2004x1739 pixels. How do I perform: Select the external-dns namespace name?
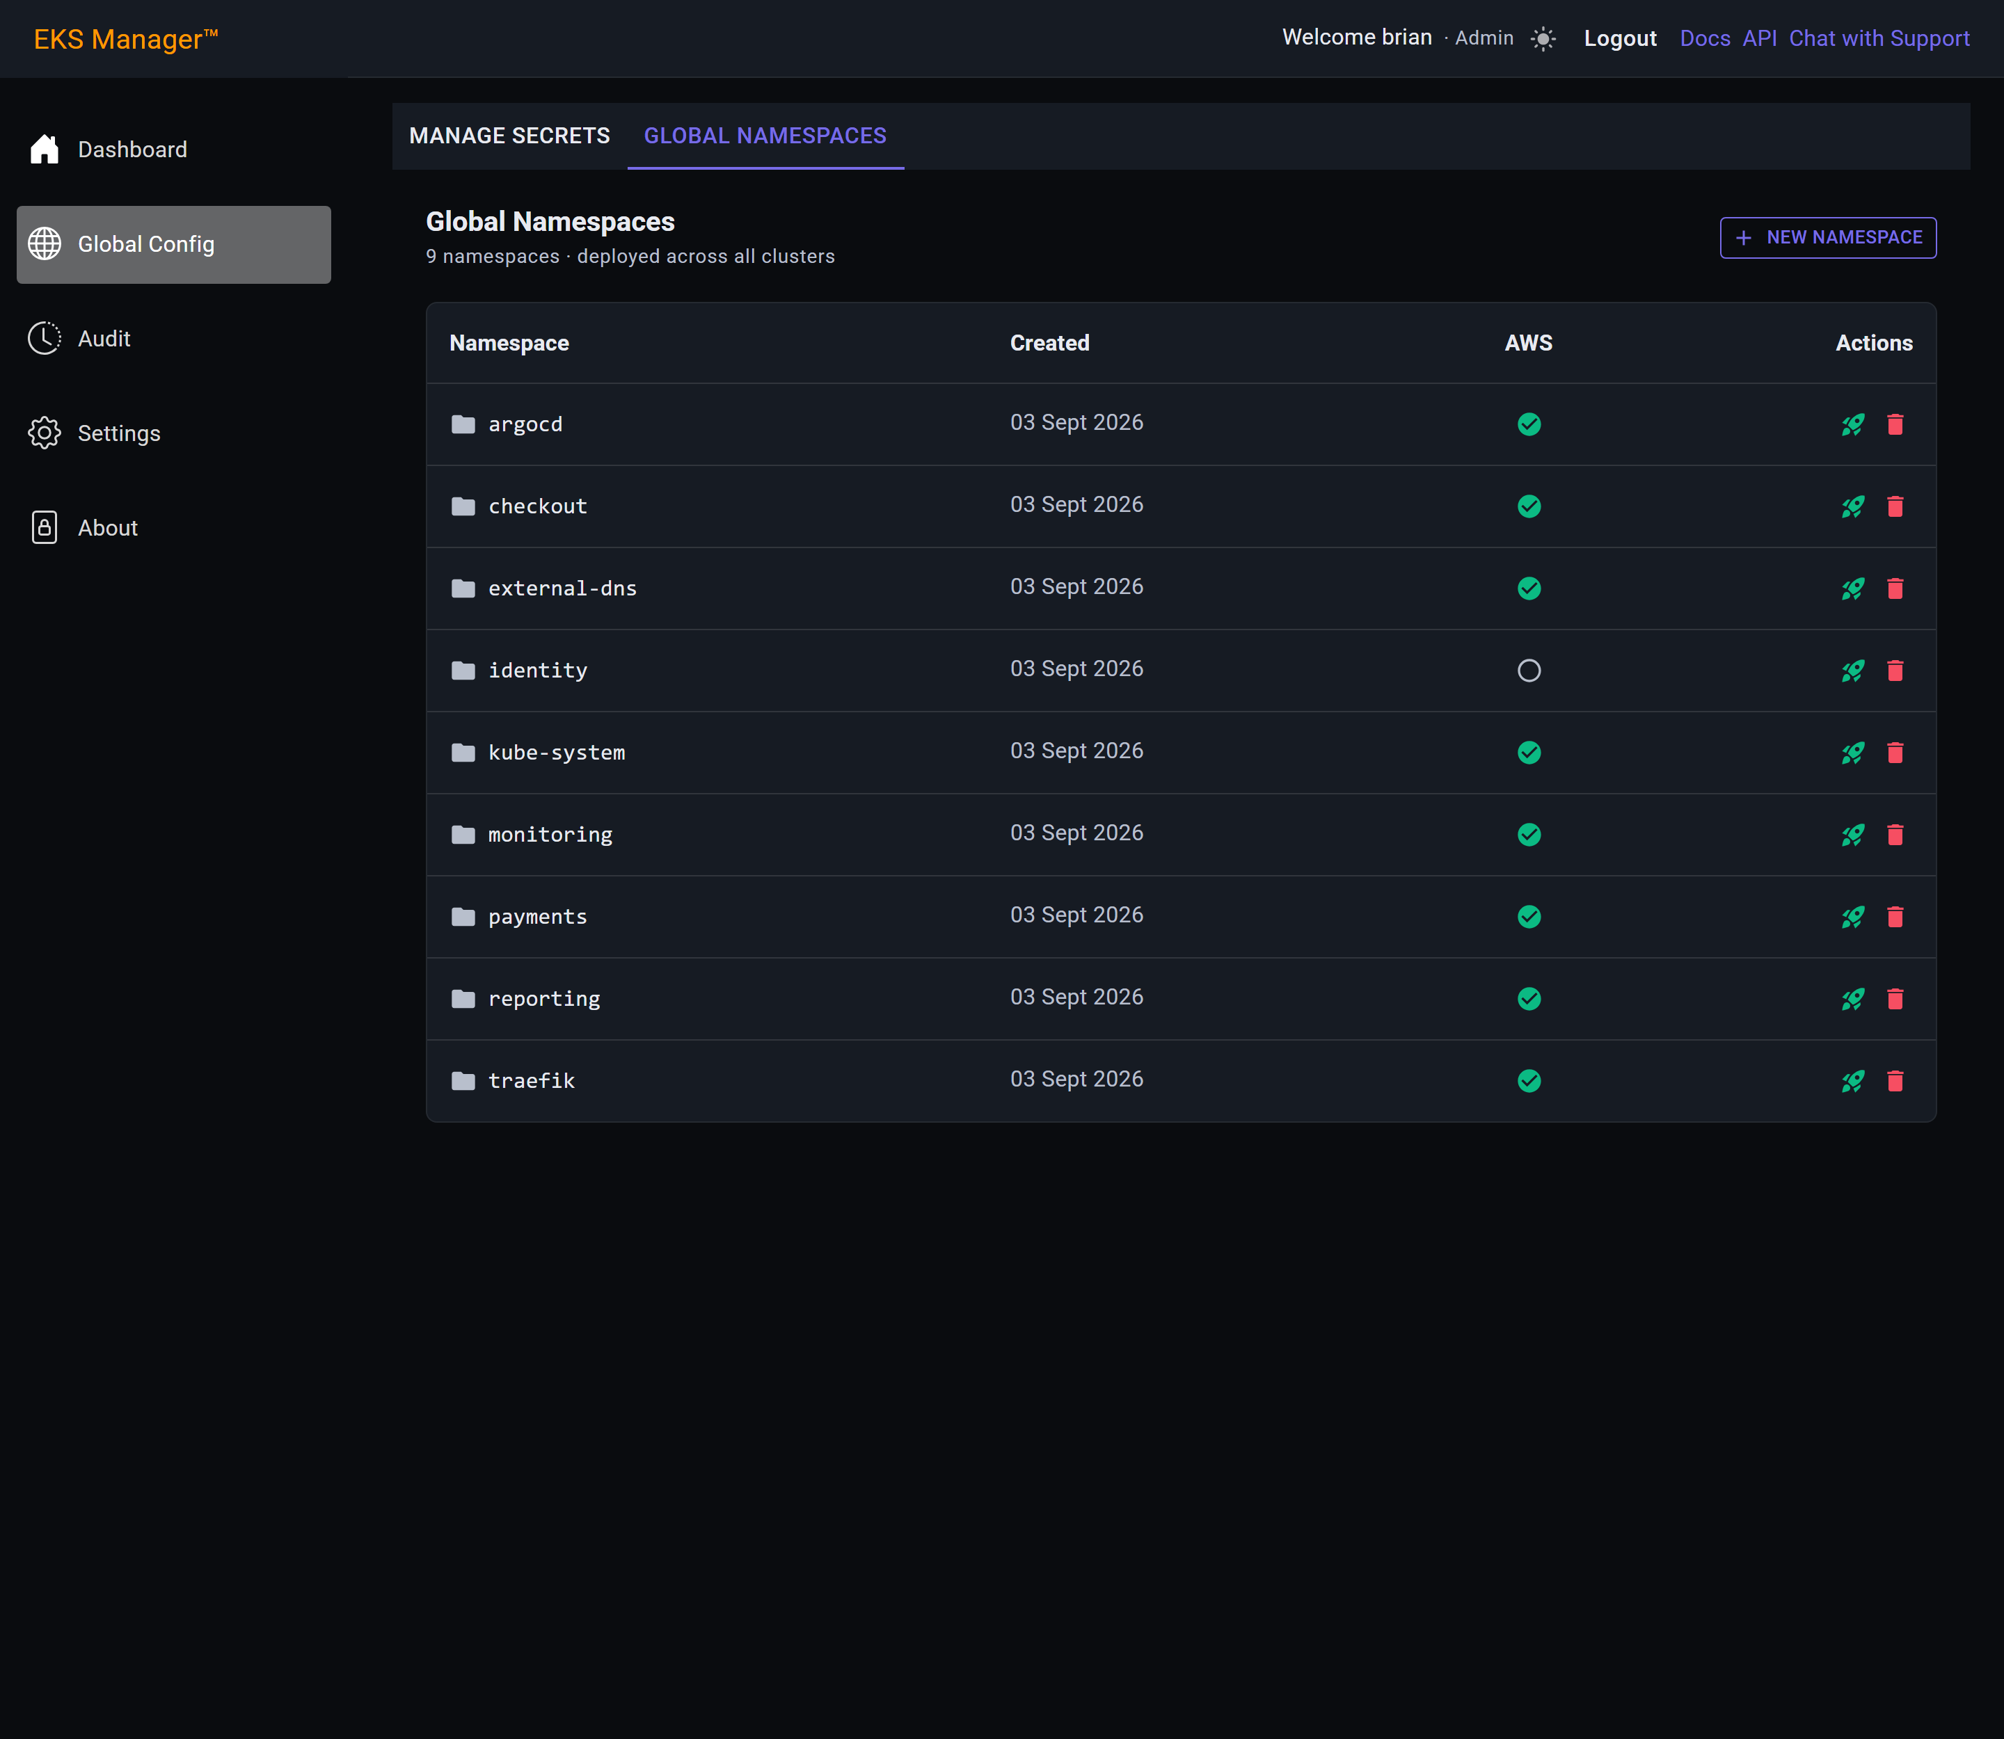click(562, 589)
